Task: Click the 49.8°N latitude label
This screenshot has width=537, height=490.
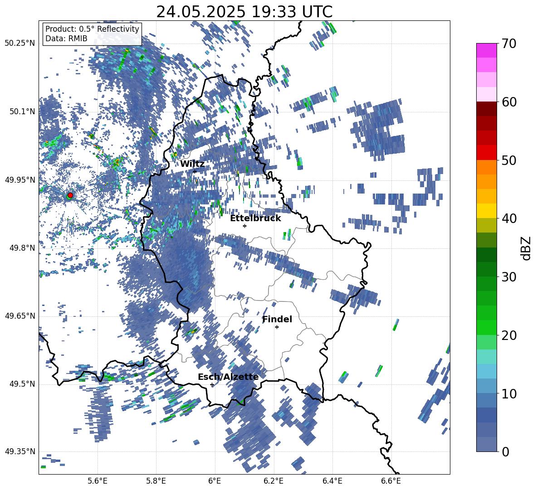Action: (x=22, y=248)
